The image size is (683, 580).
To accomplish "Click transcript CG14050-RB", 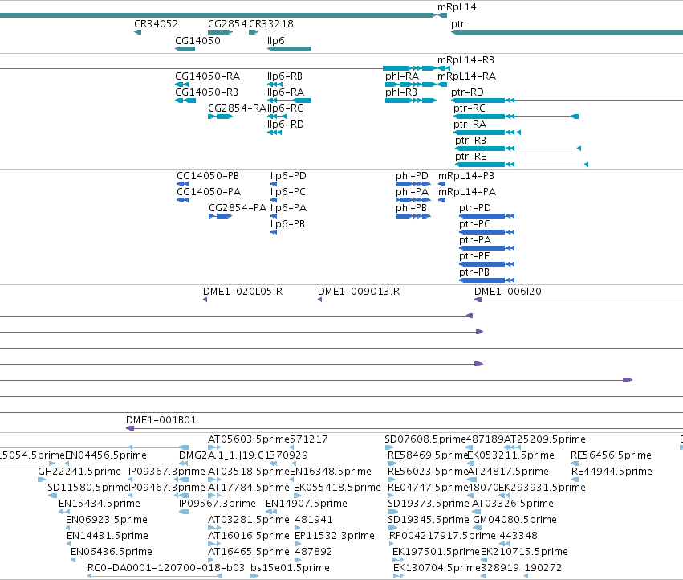I will point(185,100).
